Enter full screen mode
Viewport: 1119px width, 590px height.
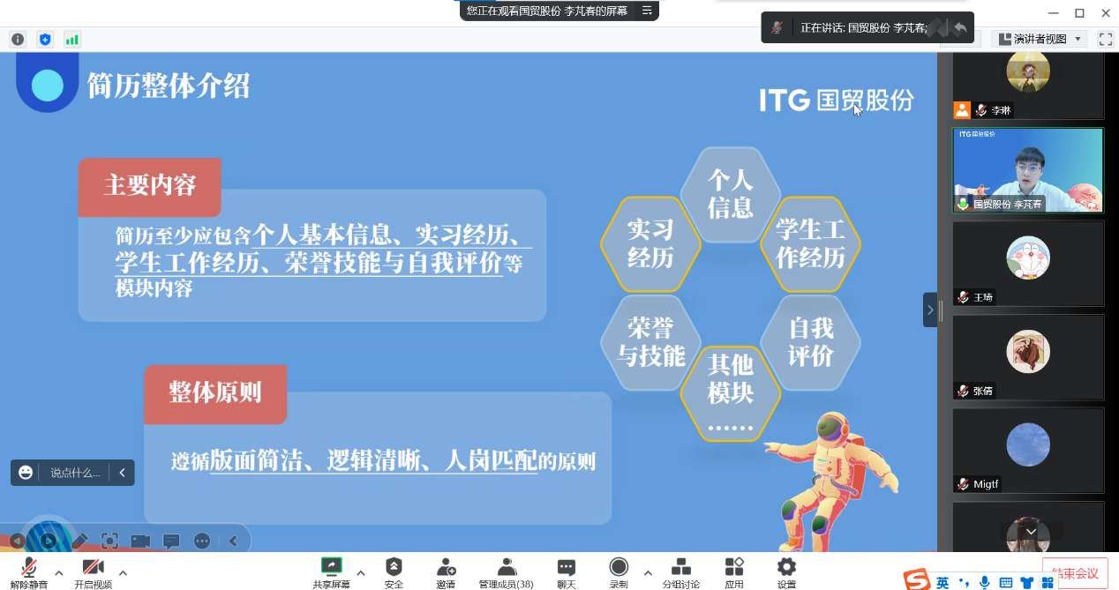[x=1105, y=39]
